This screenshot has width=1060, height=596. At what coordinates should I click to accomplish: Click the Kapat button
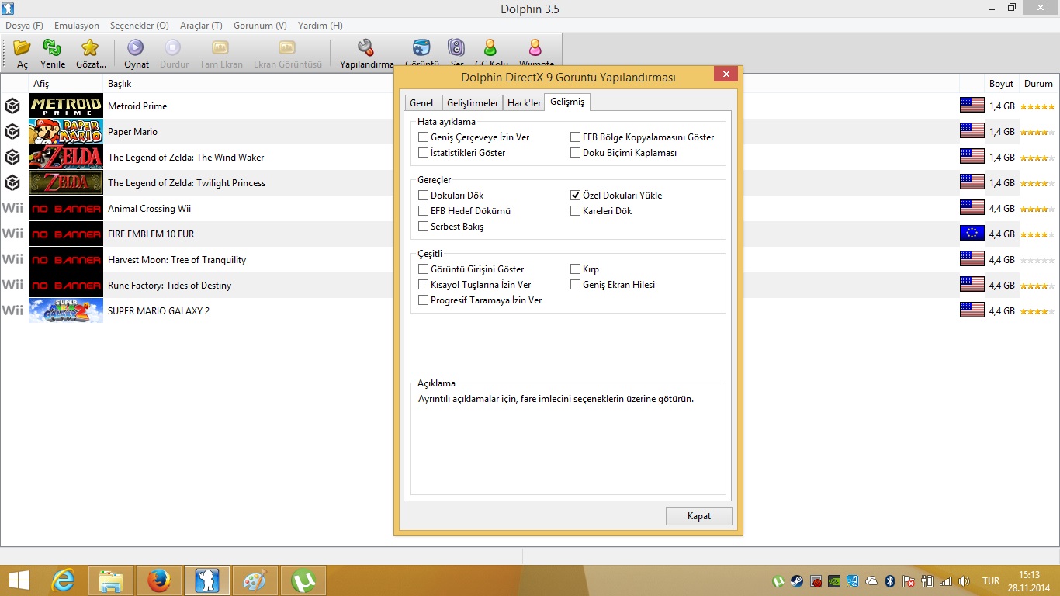[x=698, y=516]
